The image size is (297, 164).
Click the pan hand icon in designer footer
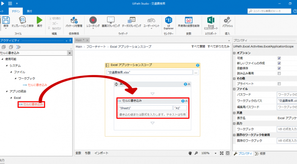point(190,153)
